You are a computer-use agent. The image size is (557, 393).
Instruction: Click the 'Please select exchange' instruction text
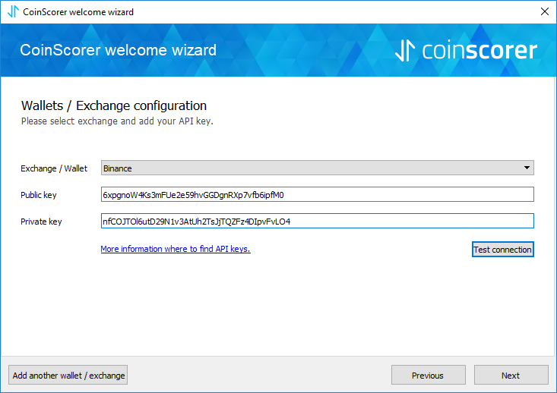117,121
